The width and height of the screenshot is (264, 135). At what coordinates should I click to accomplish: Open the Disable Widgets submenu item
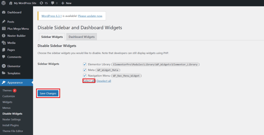12,114
